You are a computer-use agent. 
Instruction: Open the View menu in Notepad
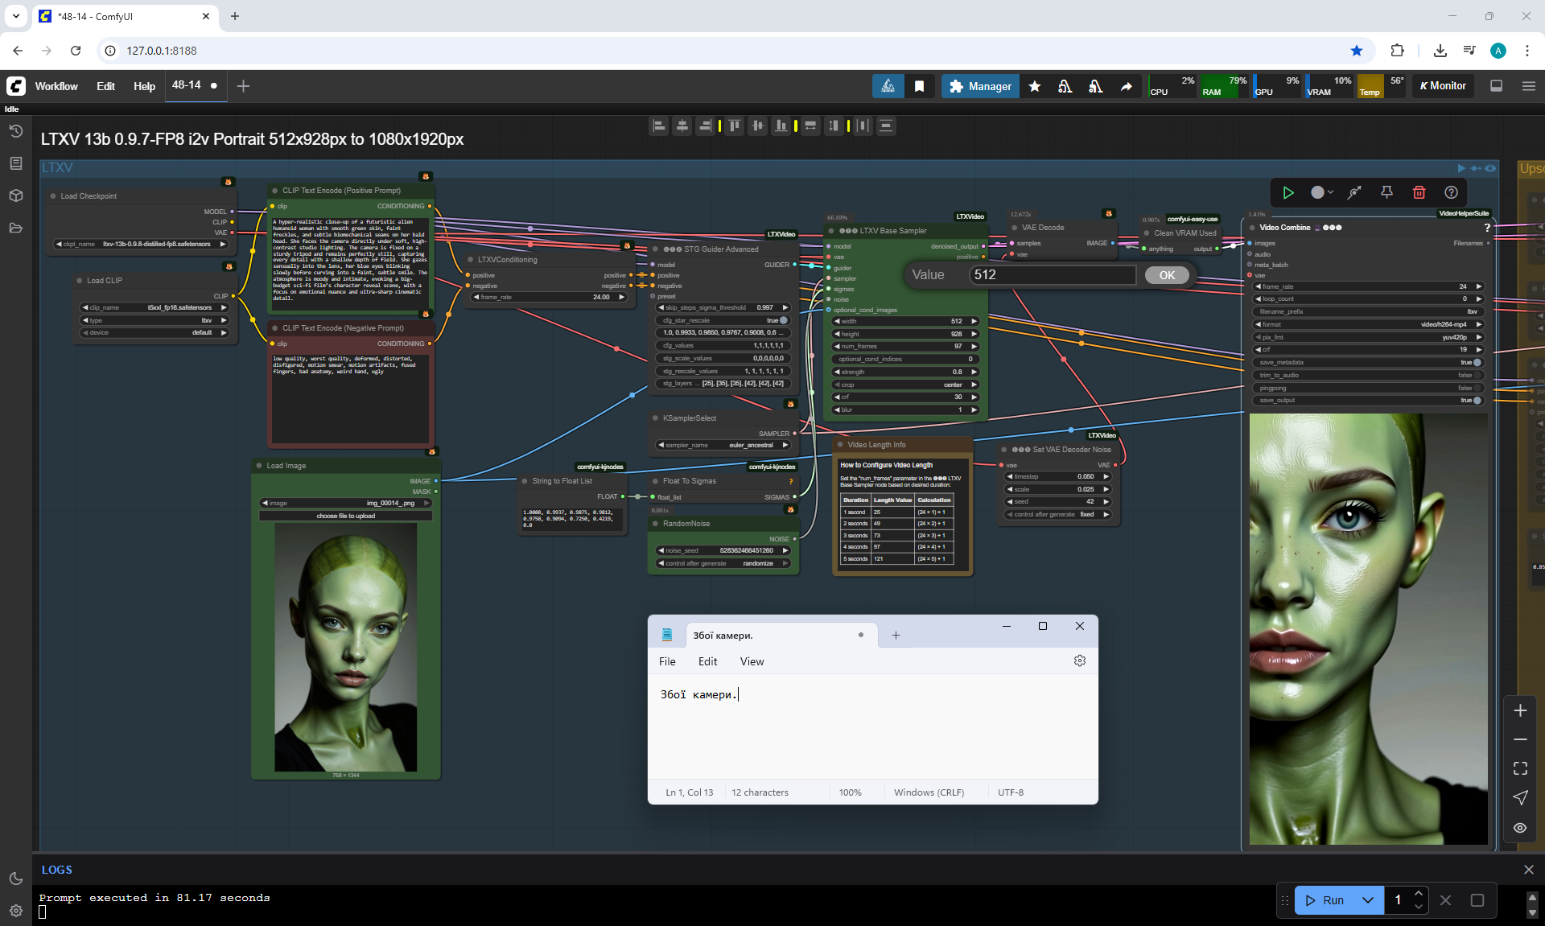tap(752, 661)
